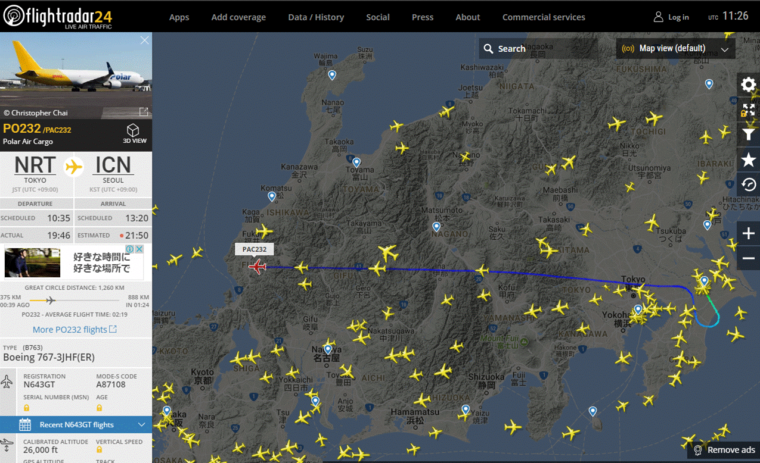The height and width of the screenshot is (463, 760).
Task: Open the About menu
Action: (468, 17)
